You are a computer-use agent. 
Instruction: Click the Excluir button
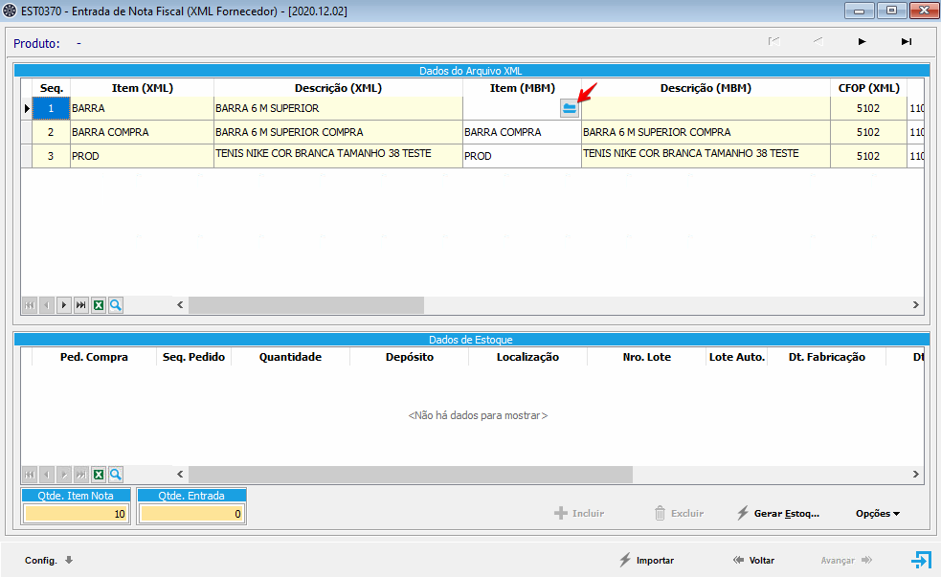click(679, 514)
